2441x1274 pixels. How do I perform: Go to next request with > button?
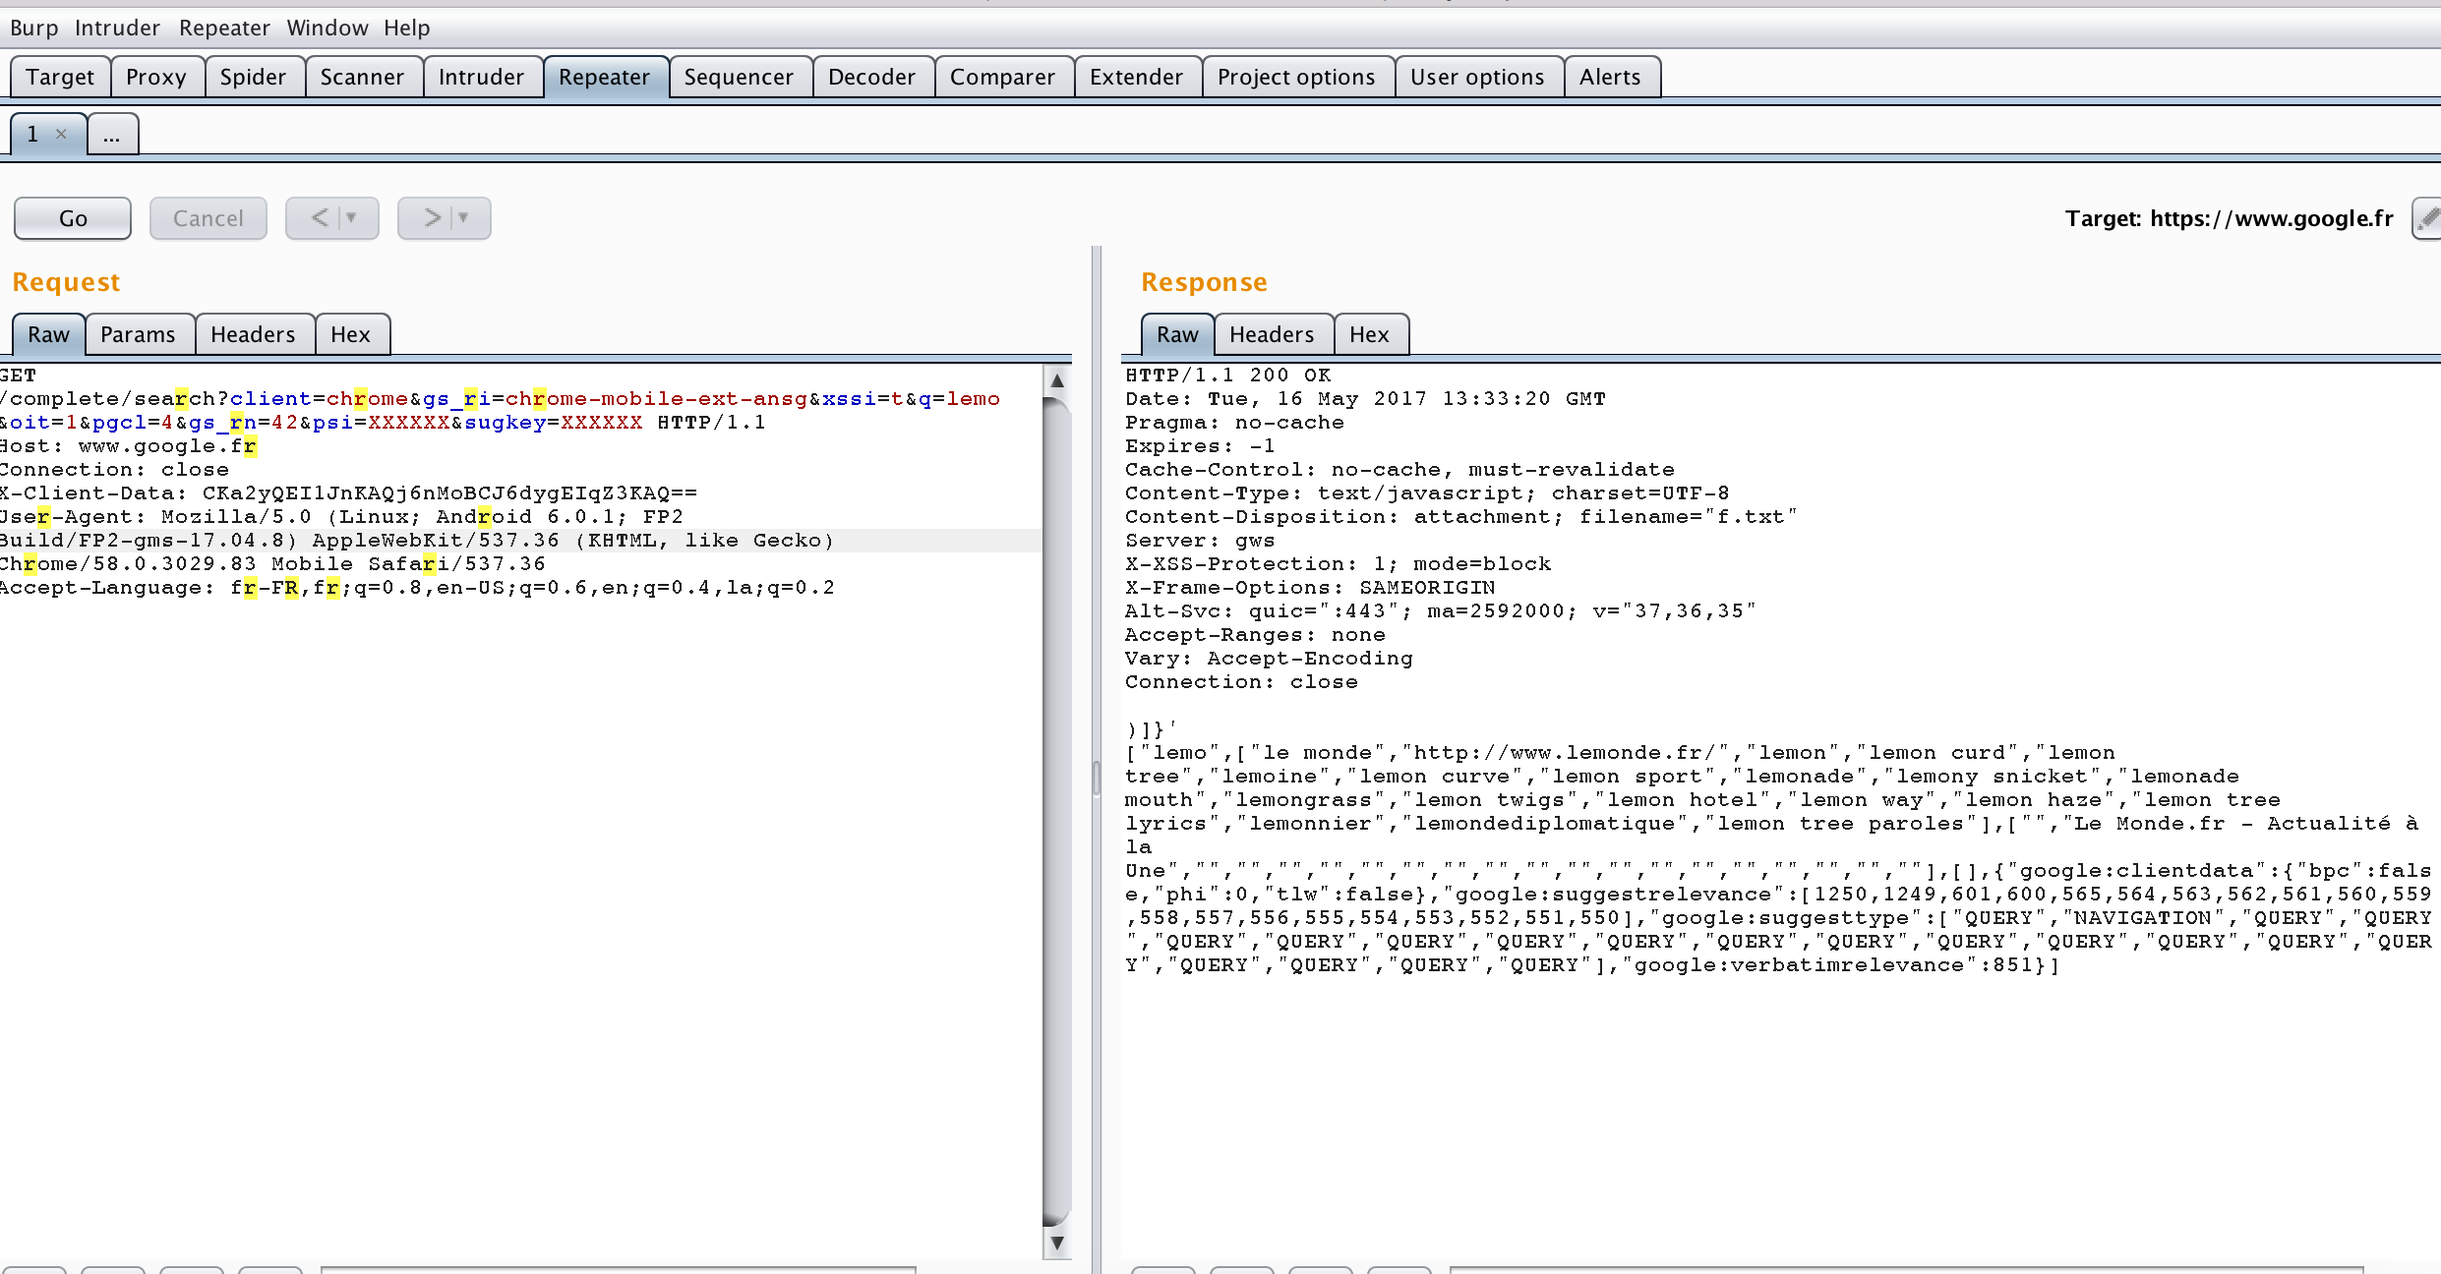[x=432, y=217]
